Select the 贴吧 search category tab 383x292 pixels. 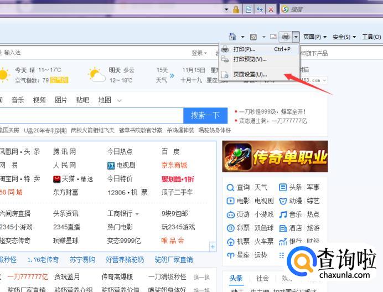point(82,100)
